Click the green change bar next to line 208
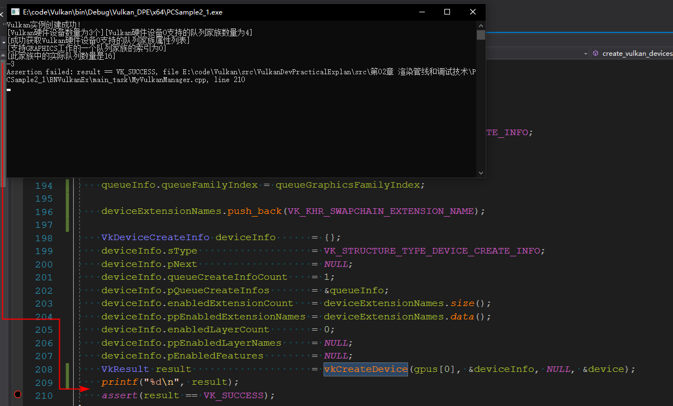673x406 pixels. click(x=67, y=369)
